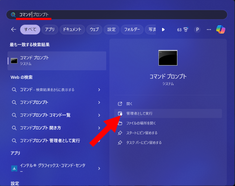Click the Intel Graphics Command Center icon
Viewport: 235px width, 186px height.
14,168
